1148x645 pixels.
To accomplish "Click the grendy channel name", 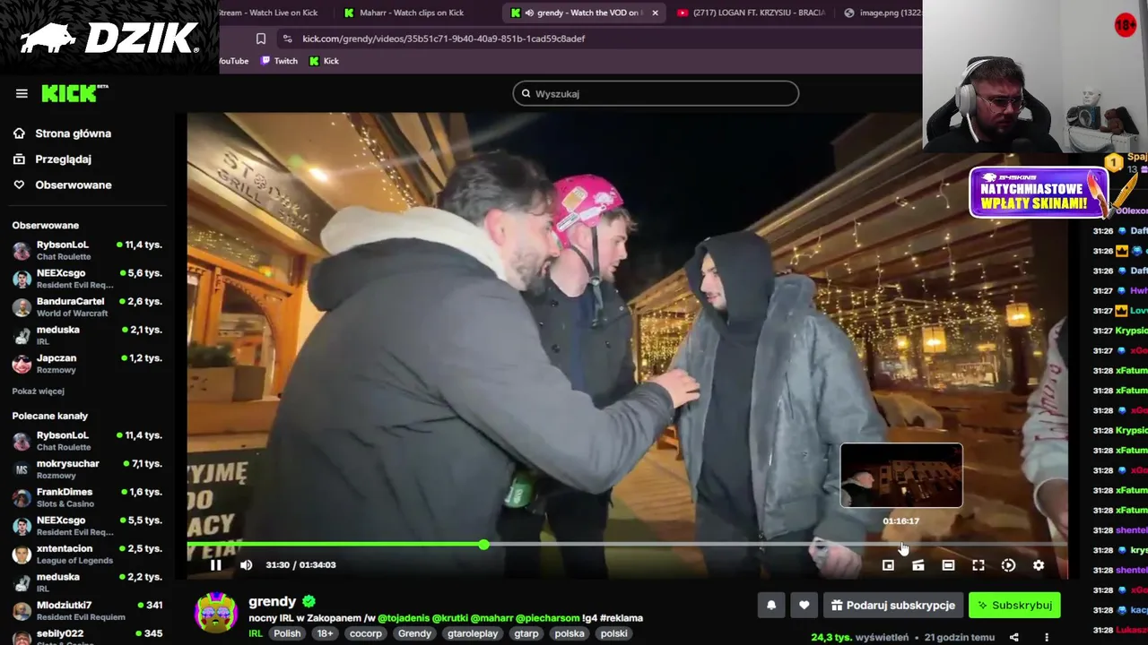I will click(x=272, y=602).
